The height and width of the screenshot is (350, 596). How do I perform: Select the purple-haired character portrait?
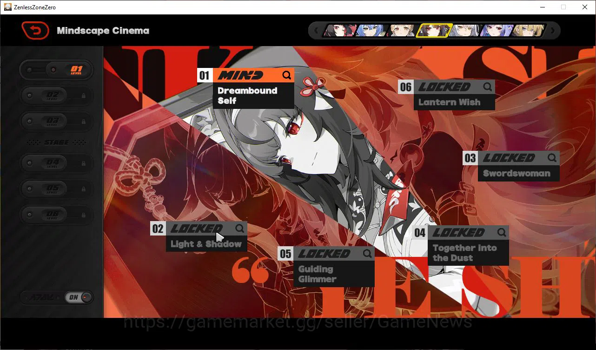[496, 31]
